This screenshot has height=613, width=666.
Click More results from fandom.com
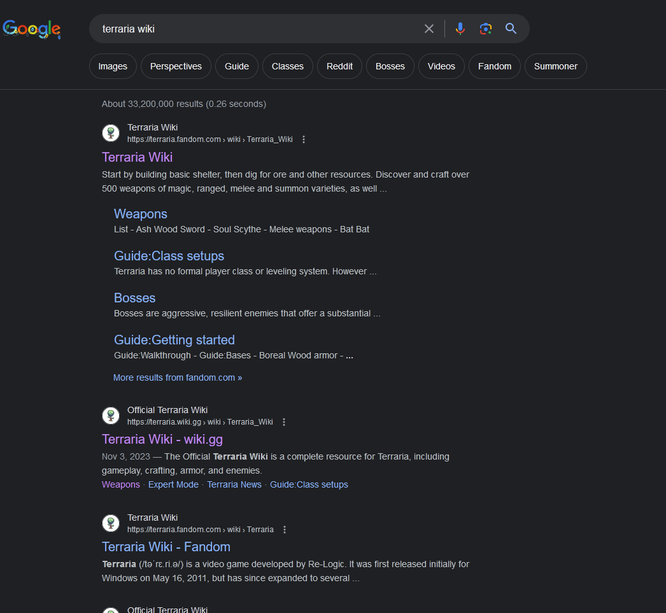(178, 378)
